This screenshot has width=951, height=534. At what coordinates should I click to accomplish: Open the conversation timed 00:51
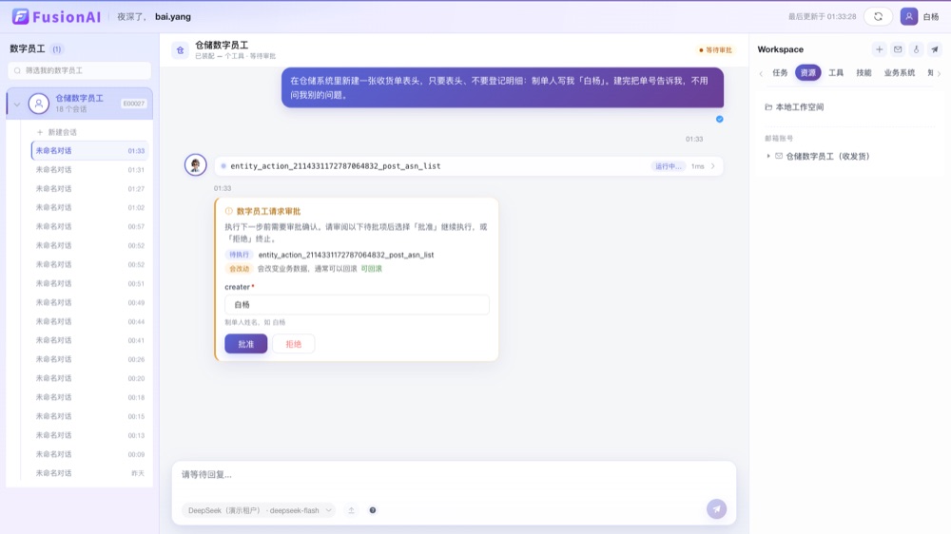pyautogui.click(x=89, y=283)
